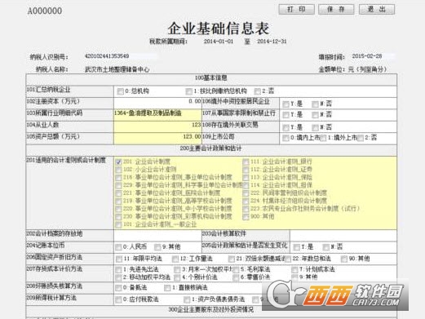Check the 0:总机构 checkbox
The image size is (425, 319).
click(x=120, y=91)
